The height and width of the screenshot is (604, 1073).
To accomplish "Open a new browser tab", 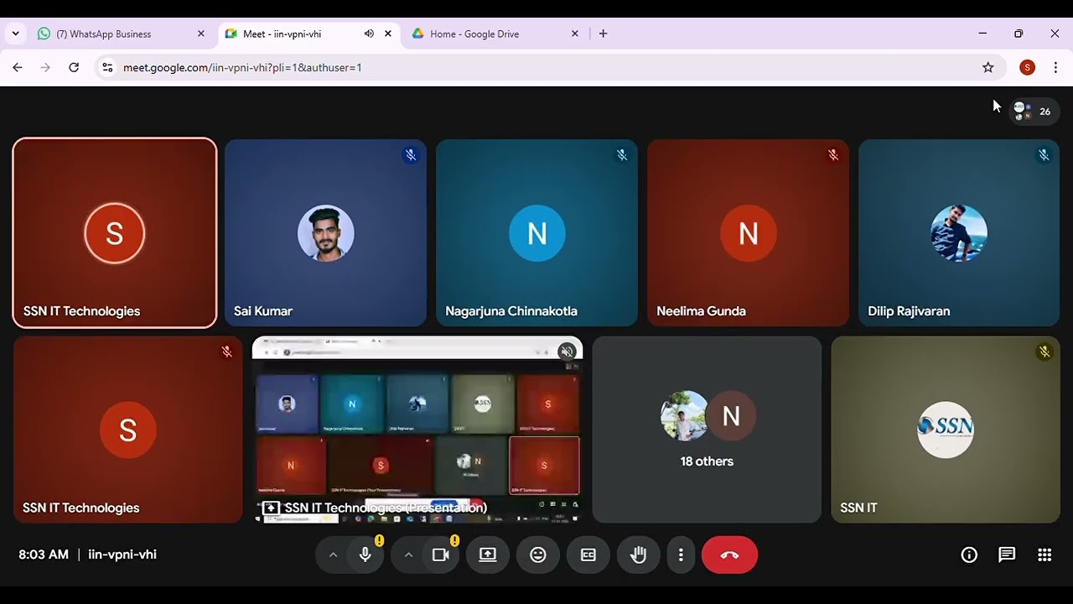I will click(x=603, y=34).
